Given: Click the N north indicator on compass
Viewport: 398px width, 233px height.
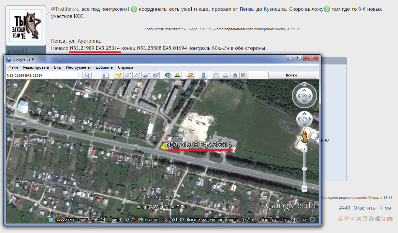Looking at the screenshot, I should (x=304, y=84).
